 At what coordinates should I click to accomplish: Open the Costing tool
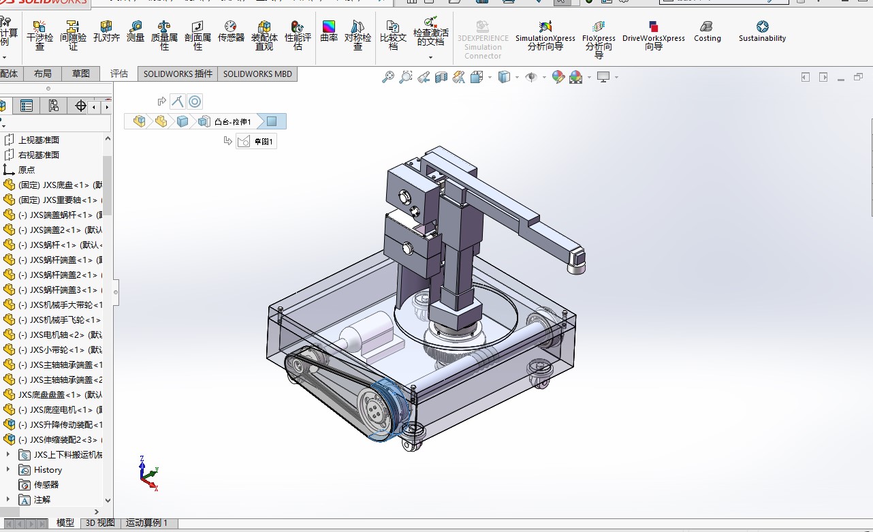707,31
